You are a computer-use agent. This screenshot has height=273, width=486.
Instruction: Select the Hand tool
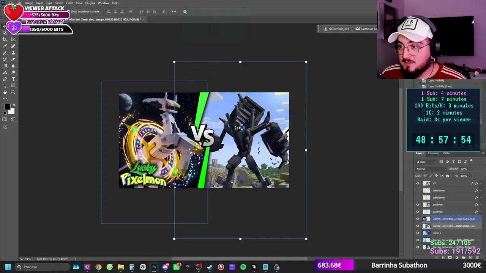[5, 92]
